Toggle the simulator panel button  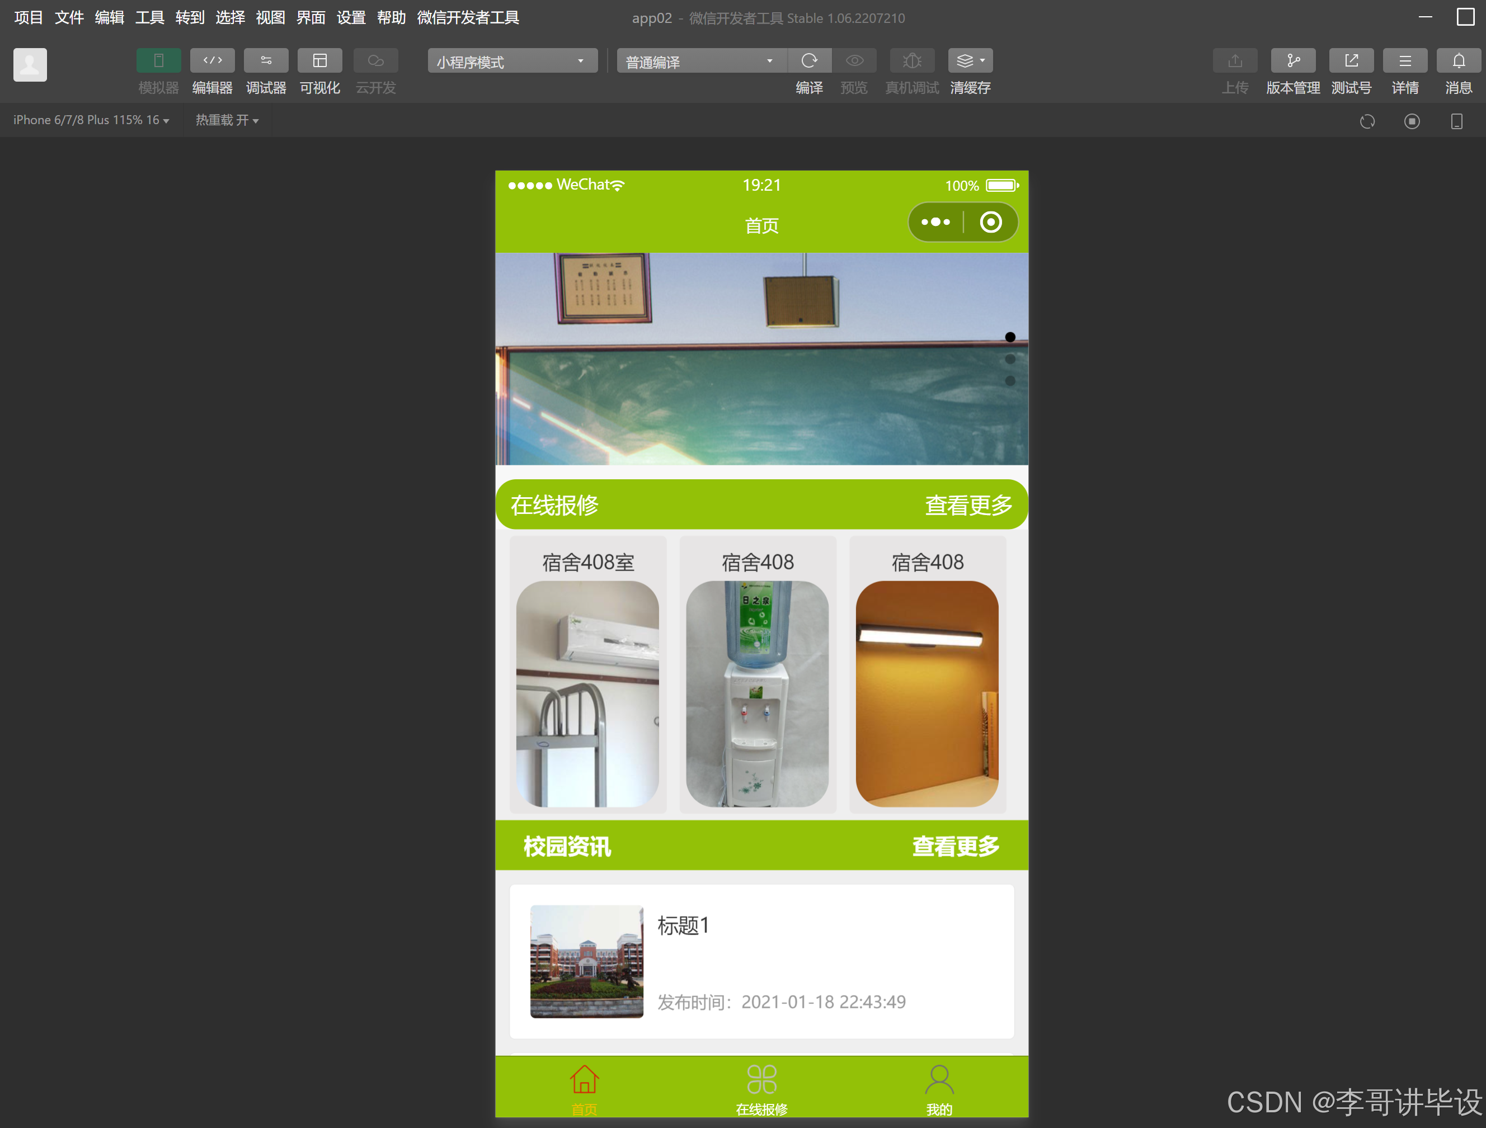pyautogui.click(x=158, y=61)
